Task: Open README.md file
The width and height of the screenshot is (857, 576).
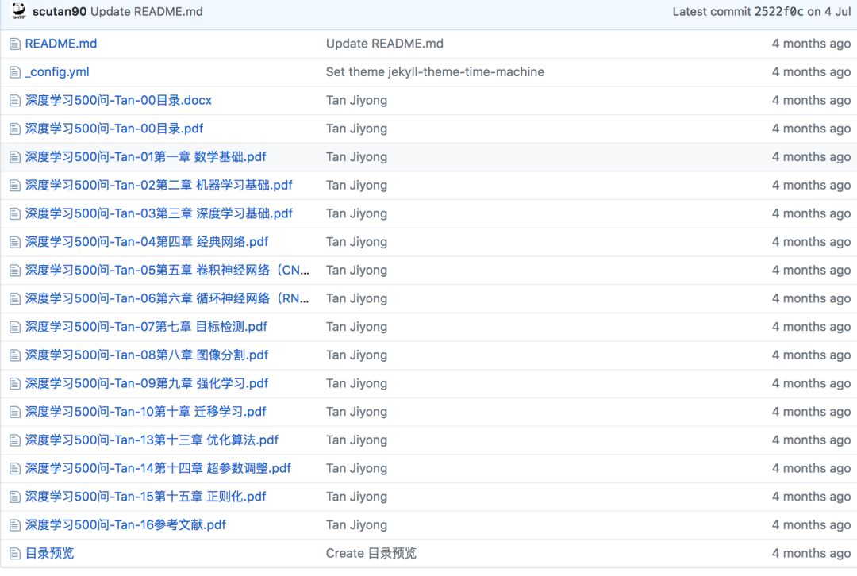Action: (x=61, y=44)
